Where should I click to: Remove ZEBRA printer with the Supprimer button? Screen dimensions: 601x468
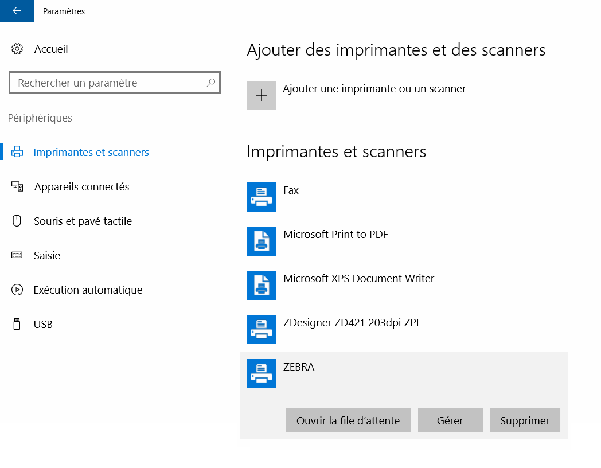pyautogui.click(x=524, y=420)
